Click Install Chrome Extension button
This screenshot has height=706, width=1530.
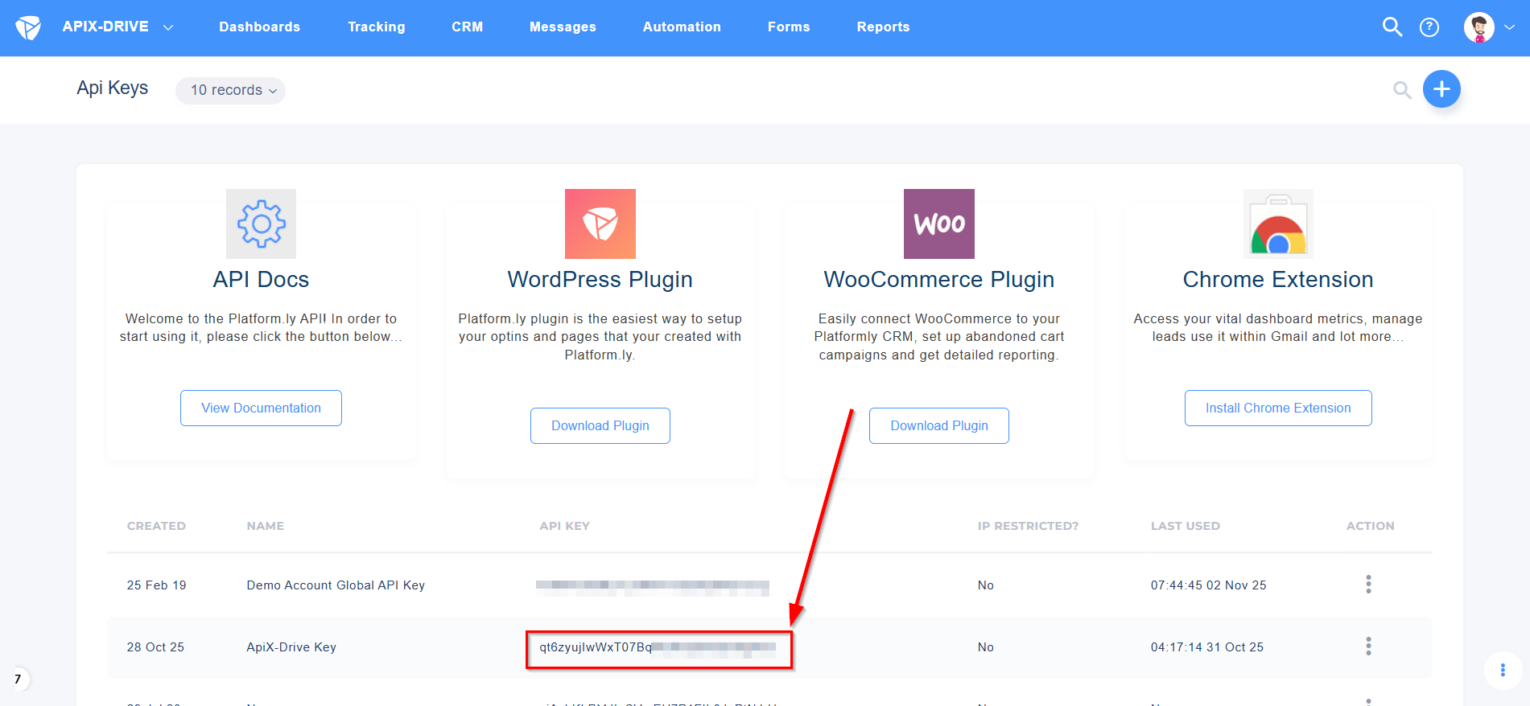tap(1278, 408)
